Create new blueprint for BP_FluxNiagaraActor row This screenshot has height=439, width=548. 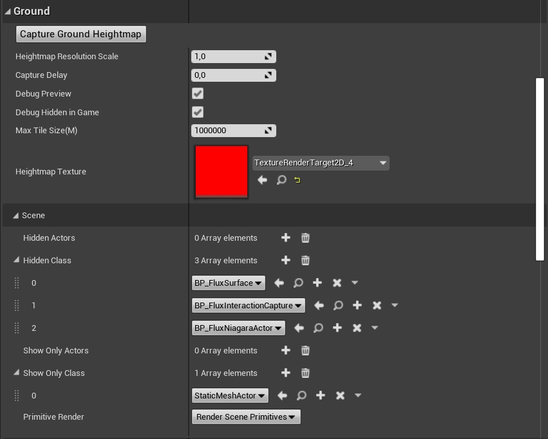coord(337,328)
